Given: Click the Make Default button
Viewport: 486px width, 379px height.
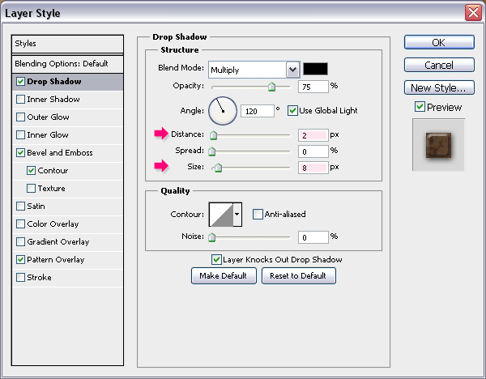Looking at the screenshot, I should (224, 276).
